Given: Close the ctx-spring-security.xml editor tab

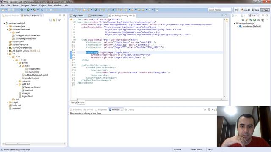Looking at the screenshot, I should pyautogui.click(x=134, y=16).
